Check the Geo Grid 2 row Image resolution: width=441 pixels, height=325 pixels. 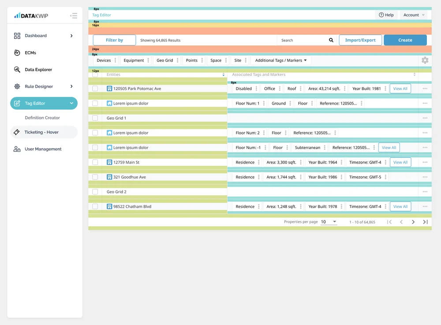(95, 192)
